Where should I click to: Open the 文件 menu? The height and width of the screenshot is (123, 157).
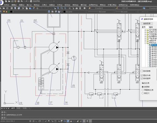click(x=7, y=5)
